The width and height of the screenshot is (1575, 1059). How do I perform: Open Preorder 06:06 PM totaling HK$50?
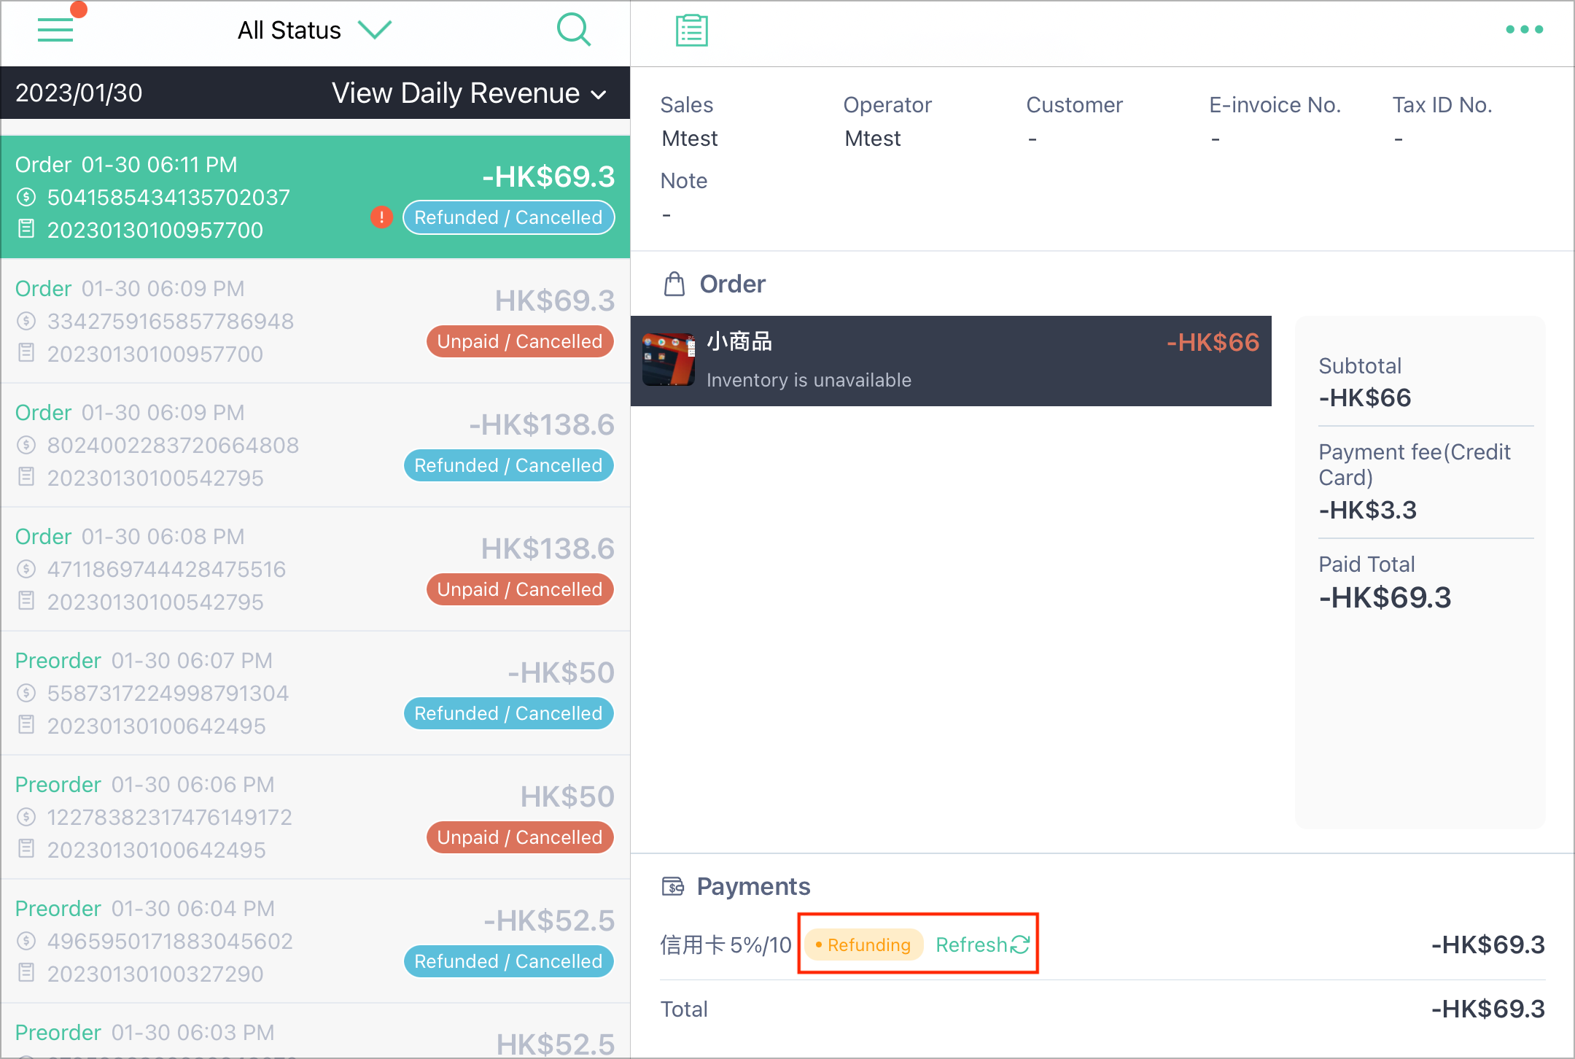[x=315, y=817]
